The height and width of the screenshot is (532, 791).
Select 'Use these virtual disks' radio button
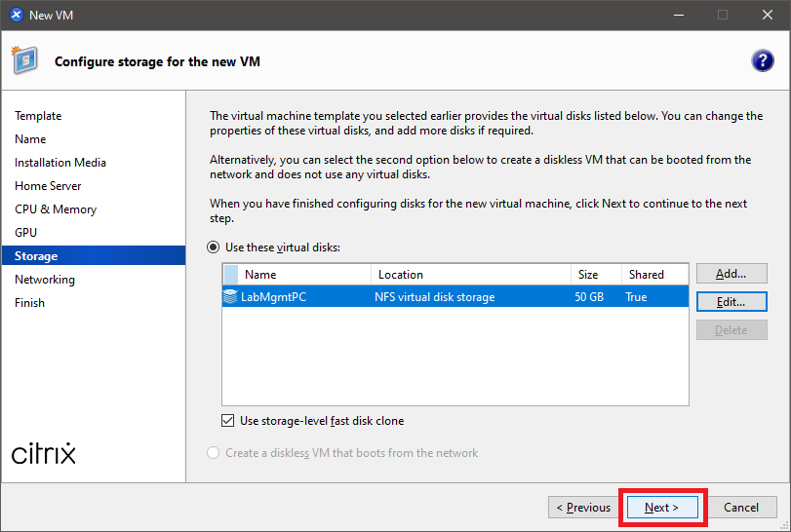[x=214, y=248]
